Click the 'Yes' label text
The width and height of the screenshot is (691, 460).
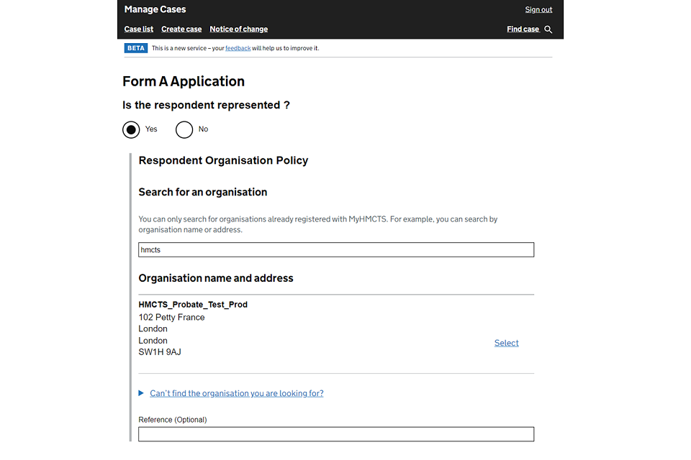click(x=151, y=129)
